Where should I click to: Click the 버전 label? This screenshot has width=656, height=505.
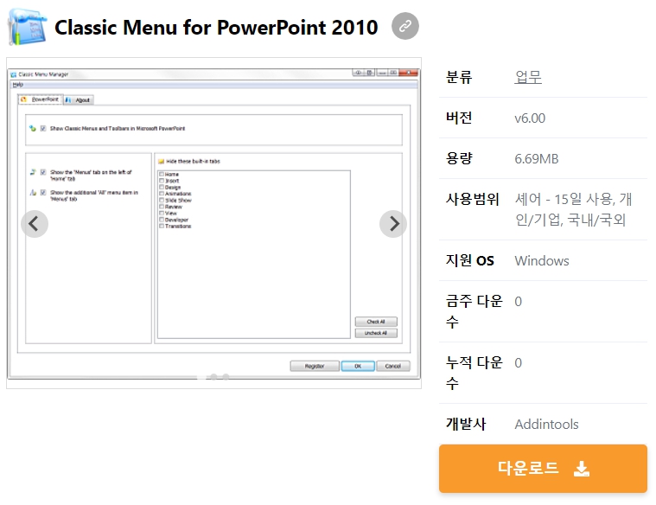pyautogui.click(x=459, y=118)
